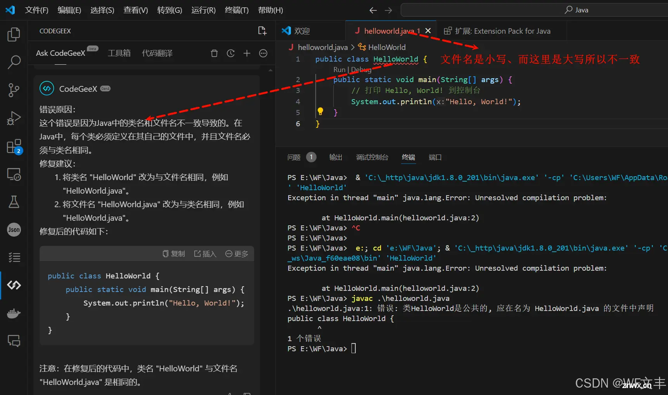The height and width of the screenshot is (395, 668).
Task: Open the Search view in activity bar
Action: pos(14,62)
